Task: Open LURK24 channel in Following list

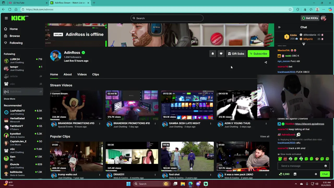Action: [23, 61]
